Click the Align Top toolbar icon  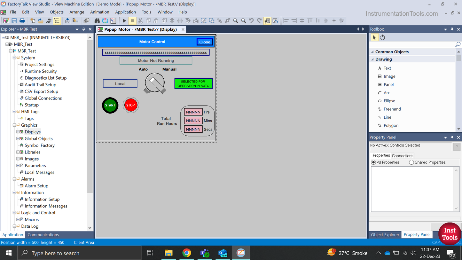310,21
